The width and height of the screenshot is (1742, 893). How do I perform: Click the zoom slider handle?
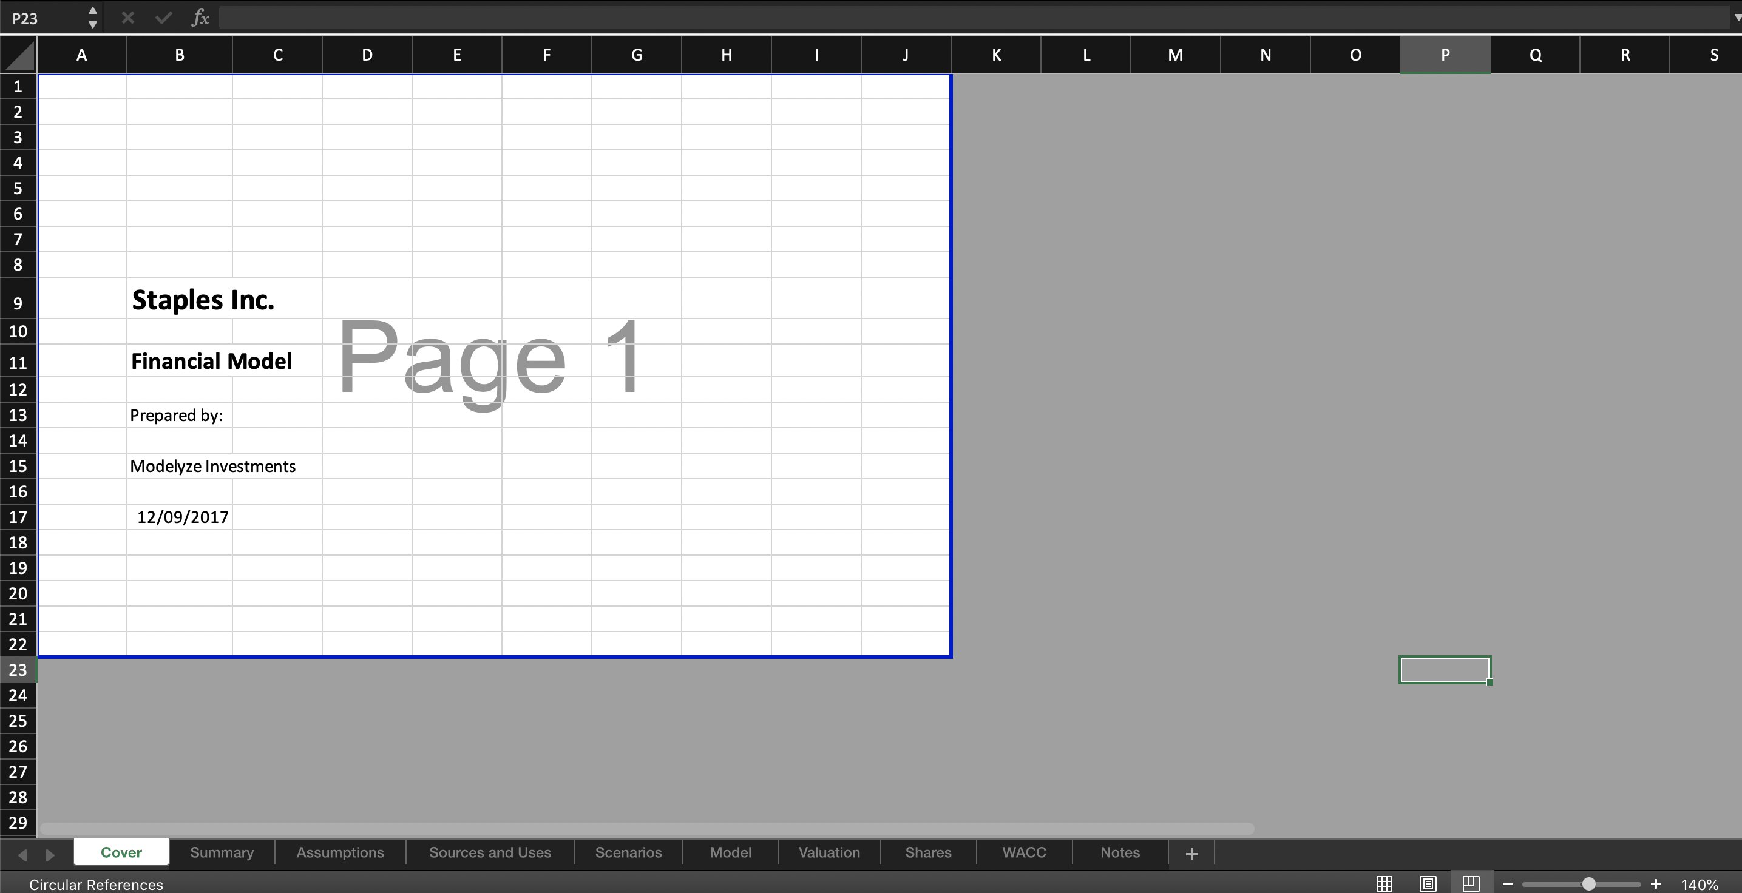click(x=1588, y=885)
